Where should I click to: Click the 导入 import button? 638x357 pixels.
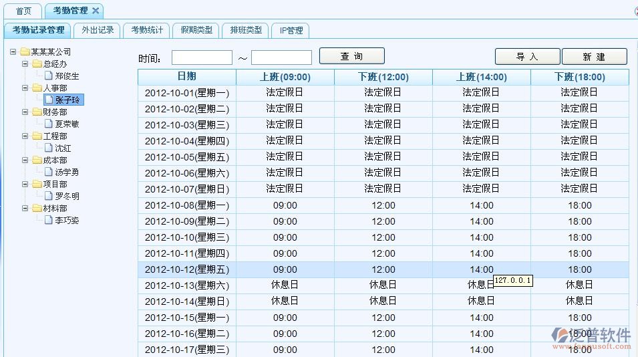(x=527, y=57)
